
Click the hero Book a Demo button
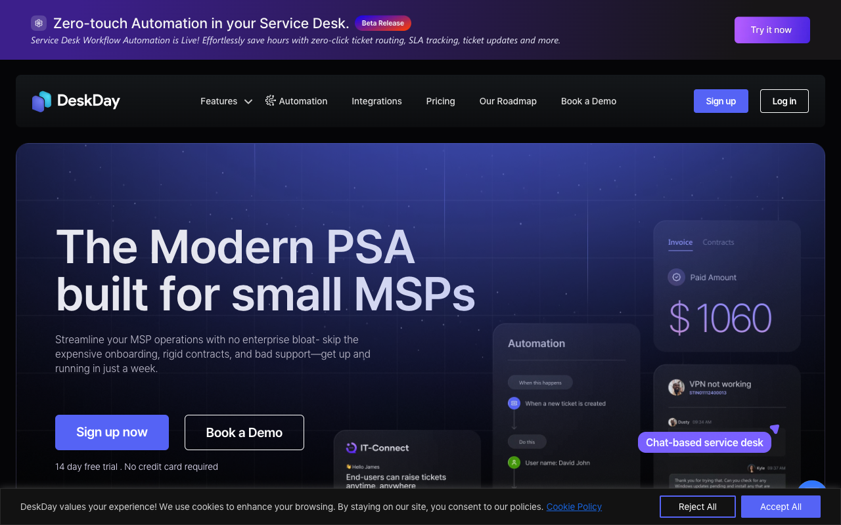coord(244,432)
